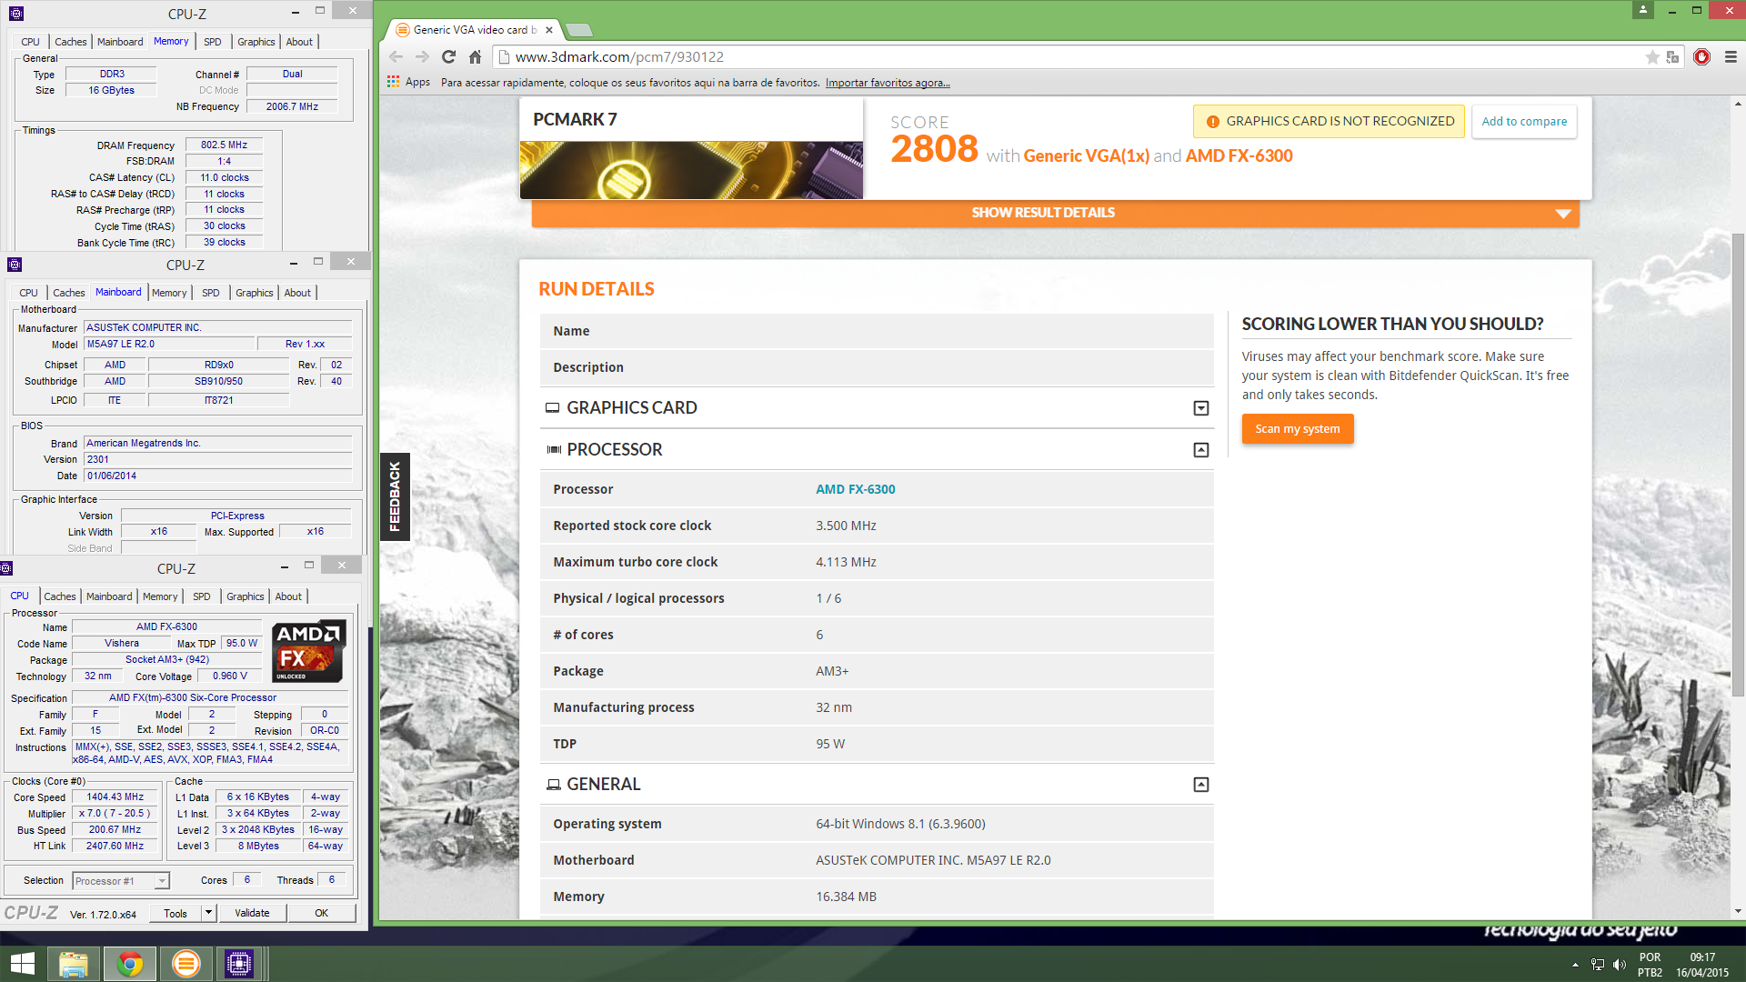The width and height of the screenshot is (1746, 982).
Task: Click the BIOS Version value 2301
Action: (218, 460)
